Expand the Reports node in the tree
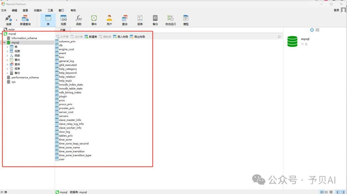The image size is (347, 194). (7, 69)
